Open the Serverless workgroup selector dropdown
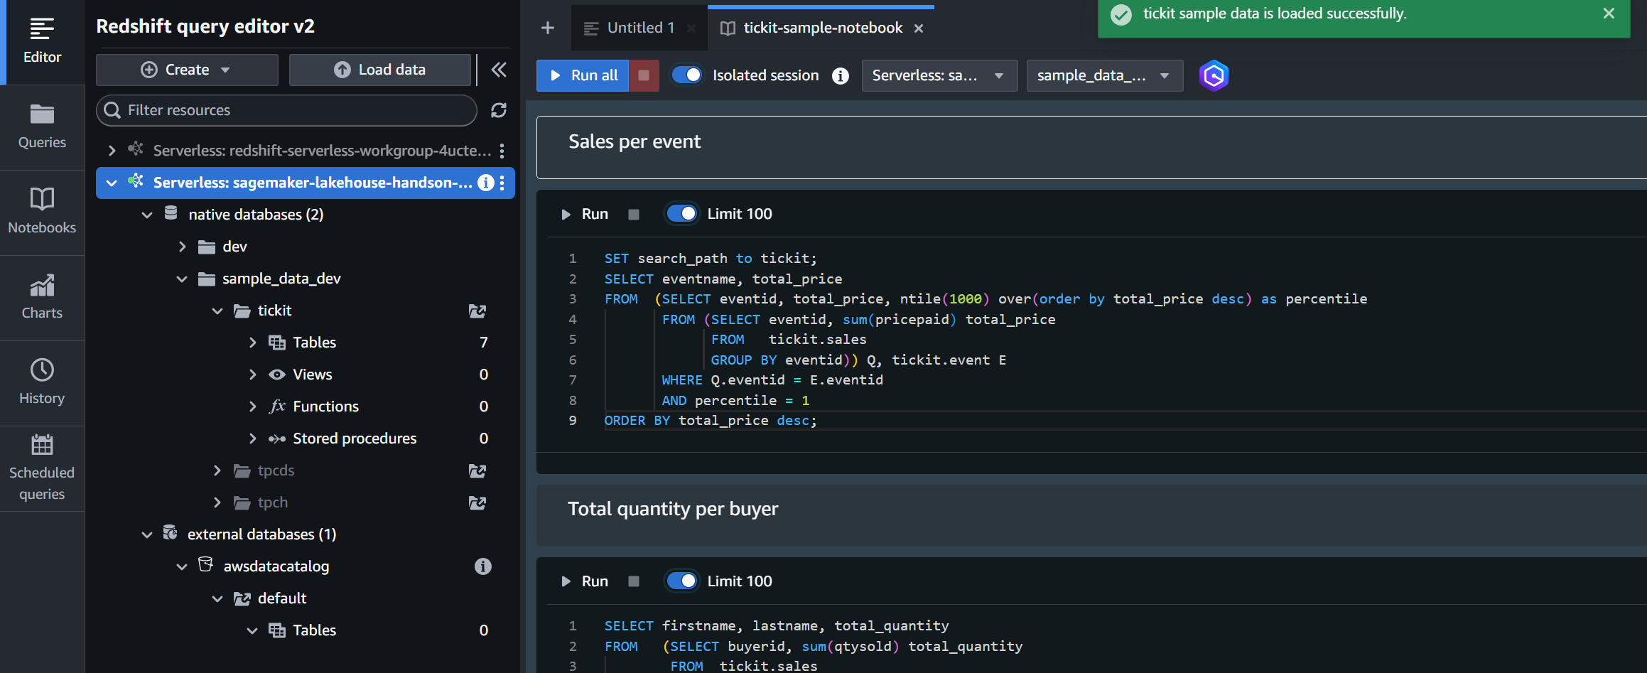This screenshot has height=673, width=1647. 939,75
